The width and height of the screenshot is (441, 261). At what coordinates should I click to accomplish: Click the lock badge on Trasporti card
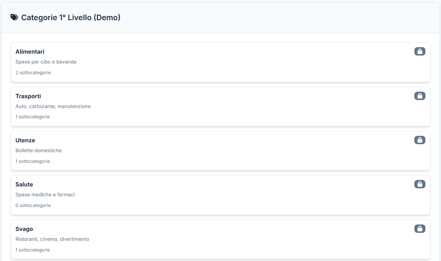pyautogui.click(x=420, y=96)
